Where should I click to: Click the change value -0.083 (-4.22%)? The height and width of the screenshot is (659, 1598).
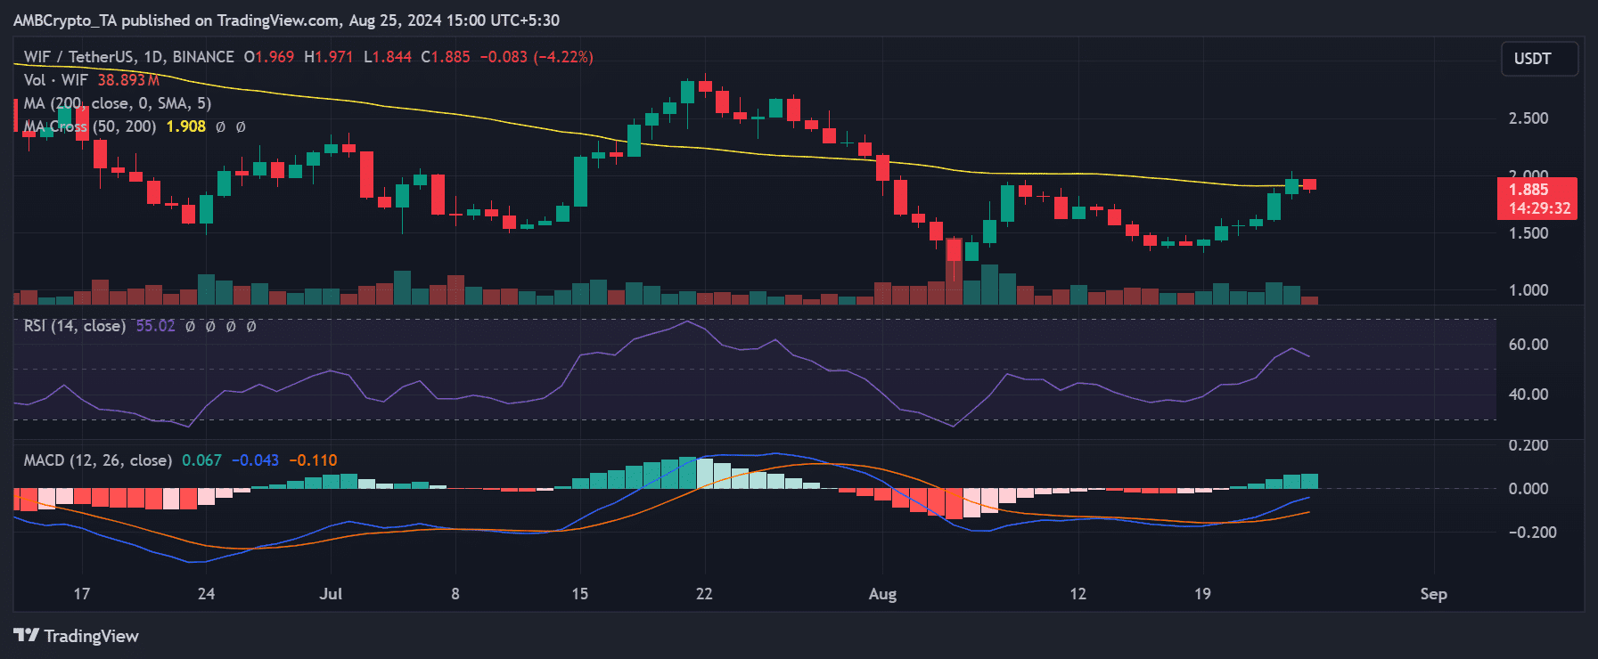click(537, 57)
